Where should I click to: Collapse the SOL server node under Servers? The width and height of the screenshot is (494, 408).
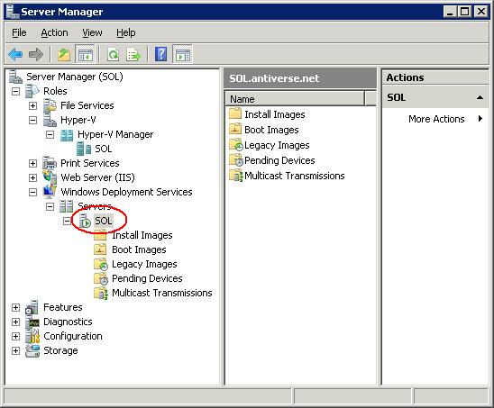[67, 221]
